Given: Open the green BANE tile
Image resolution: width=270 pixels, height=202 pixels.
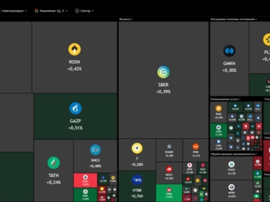Looking at the screenshot, I should click(85, 195).
